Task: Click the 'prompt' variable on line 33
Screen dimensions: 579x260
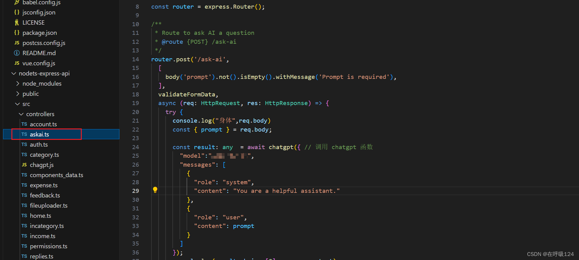Action: click(x=243, y=226)
